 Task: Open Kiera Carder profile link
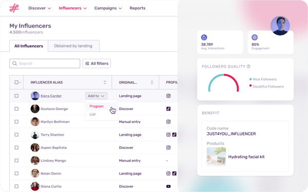[51, 96]
